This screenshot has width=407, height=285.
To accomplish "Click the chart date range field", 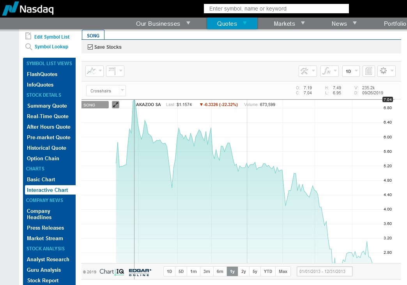I will pyautogui.click(x=324, y=271).
